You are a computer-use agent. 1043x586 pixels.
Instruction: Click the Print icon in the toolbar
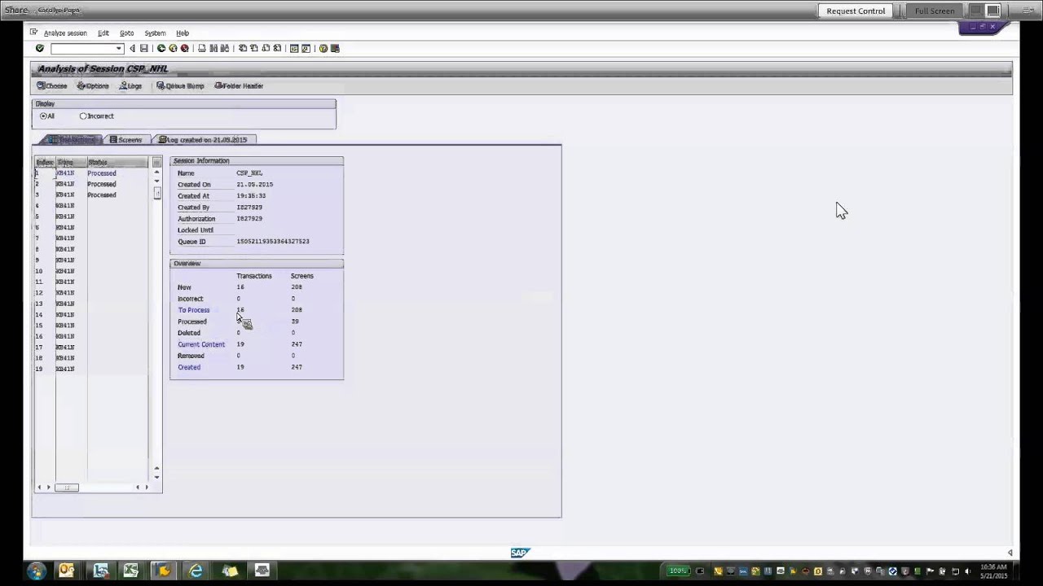(202, 49)
